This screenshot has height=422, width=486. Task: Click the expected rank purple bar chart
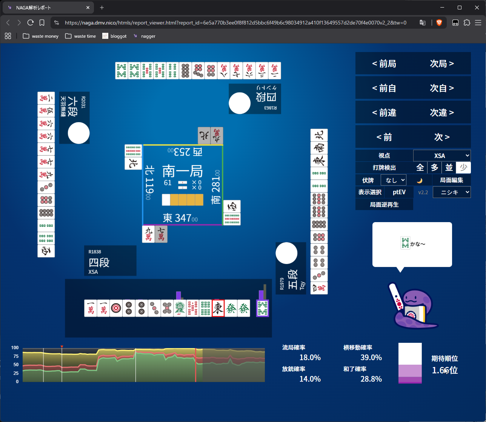(x=410, y=363)
